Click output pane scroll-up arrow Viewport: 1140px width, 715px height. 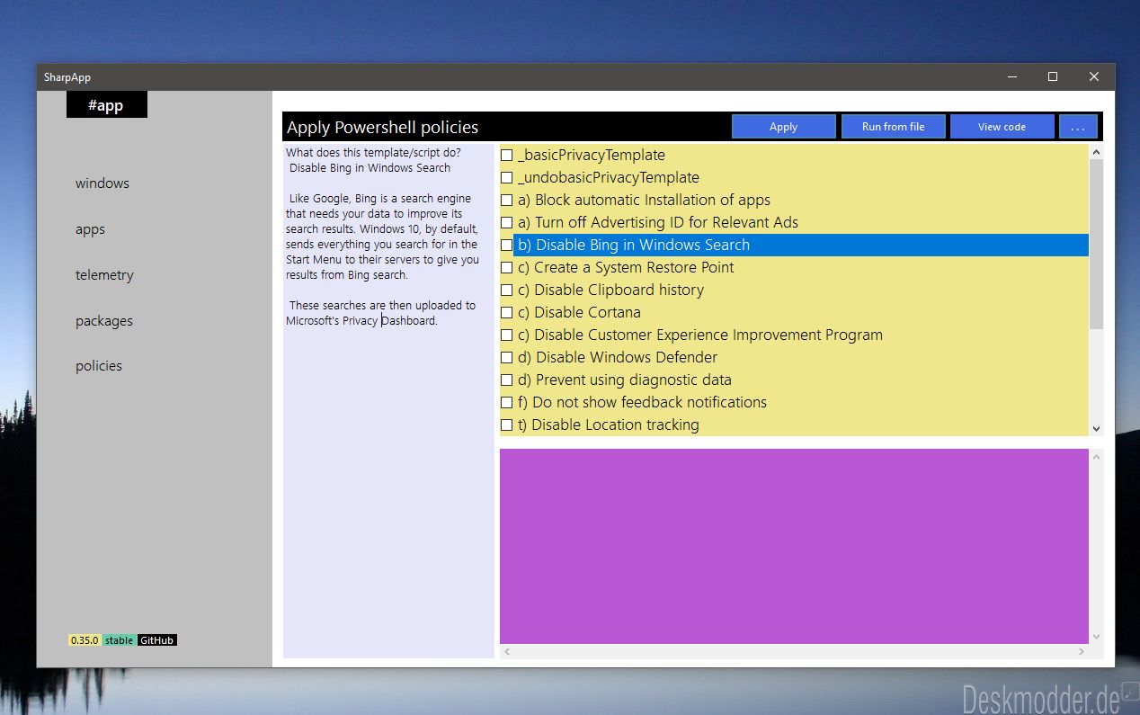[1096, 456]
